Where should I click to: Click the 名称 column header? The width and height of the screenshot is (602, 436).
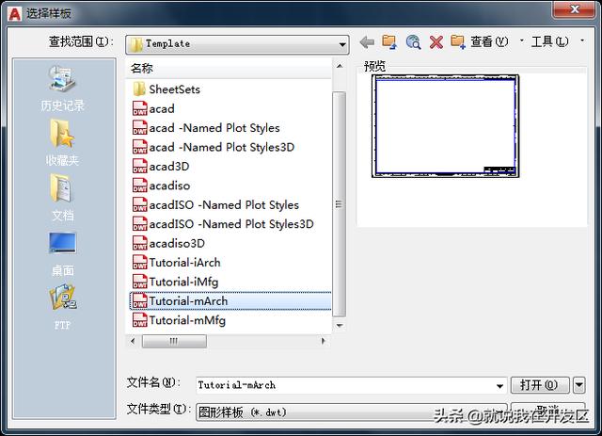[229, 69]
